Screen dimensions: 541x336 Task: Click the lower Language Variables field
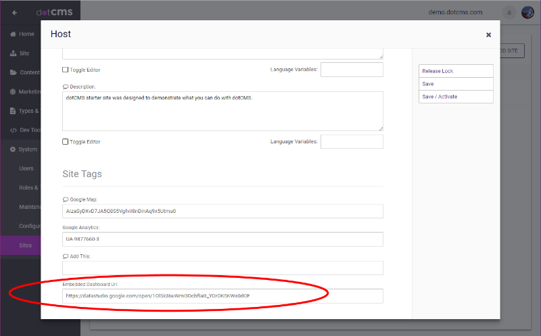point(352,142)
